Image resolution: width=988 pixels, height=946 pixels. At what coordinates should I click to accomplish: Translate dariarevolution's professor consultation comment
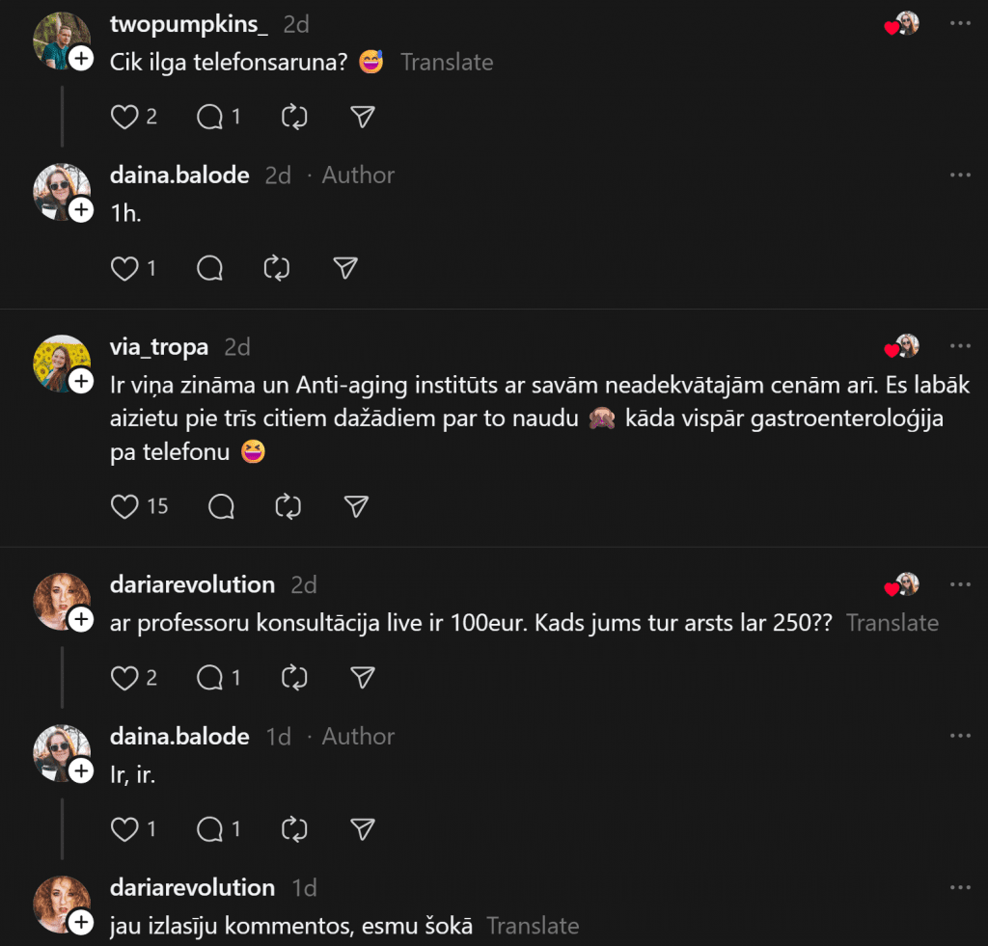[892, 623]
